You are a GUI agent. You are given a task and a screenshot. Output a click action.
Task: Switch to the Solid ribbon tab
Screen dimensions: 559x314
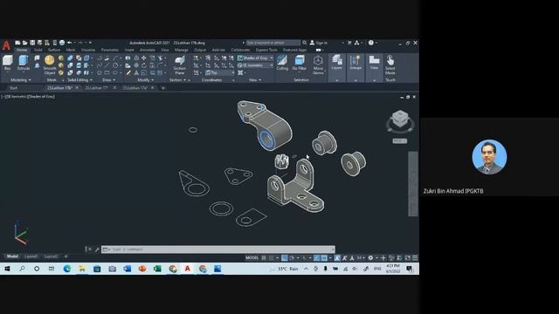click(x=38, y=51)
